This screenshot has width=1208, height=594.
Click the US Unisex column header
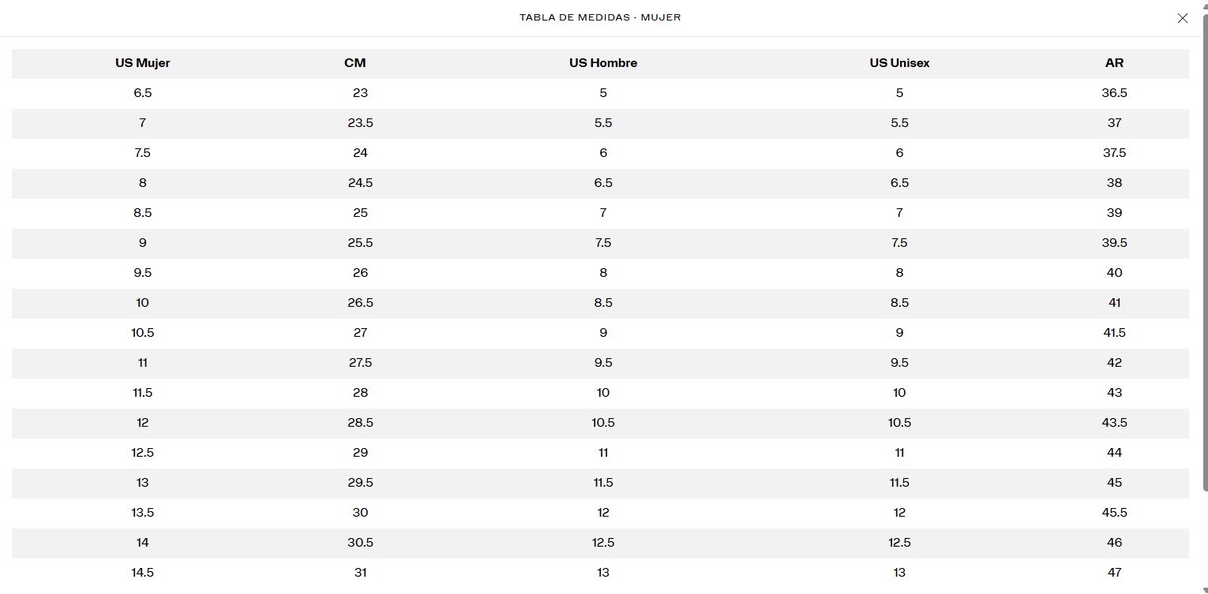pyautogui.click(x=899, y=63)
